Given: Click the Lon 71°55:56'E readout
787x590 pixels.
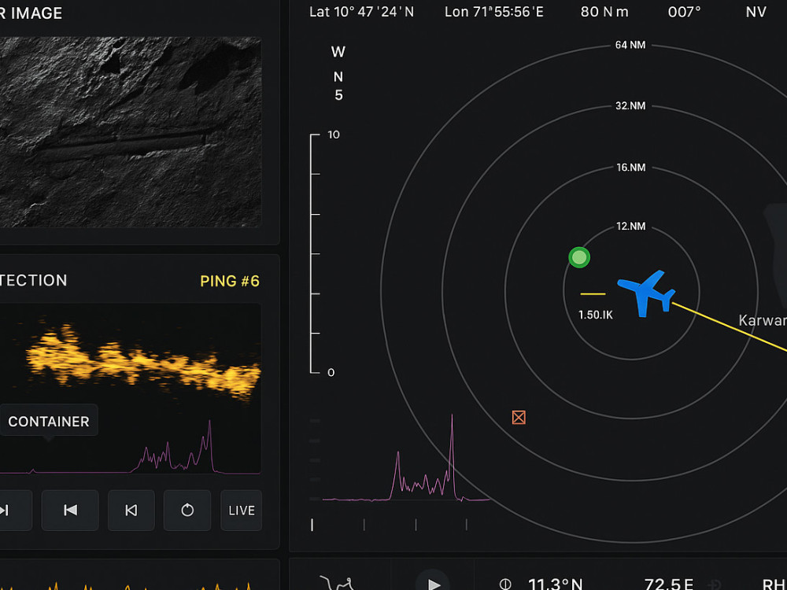Looking at the screenshot, I should (494, 12).
